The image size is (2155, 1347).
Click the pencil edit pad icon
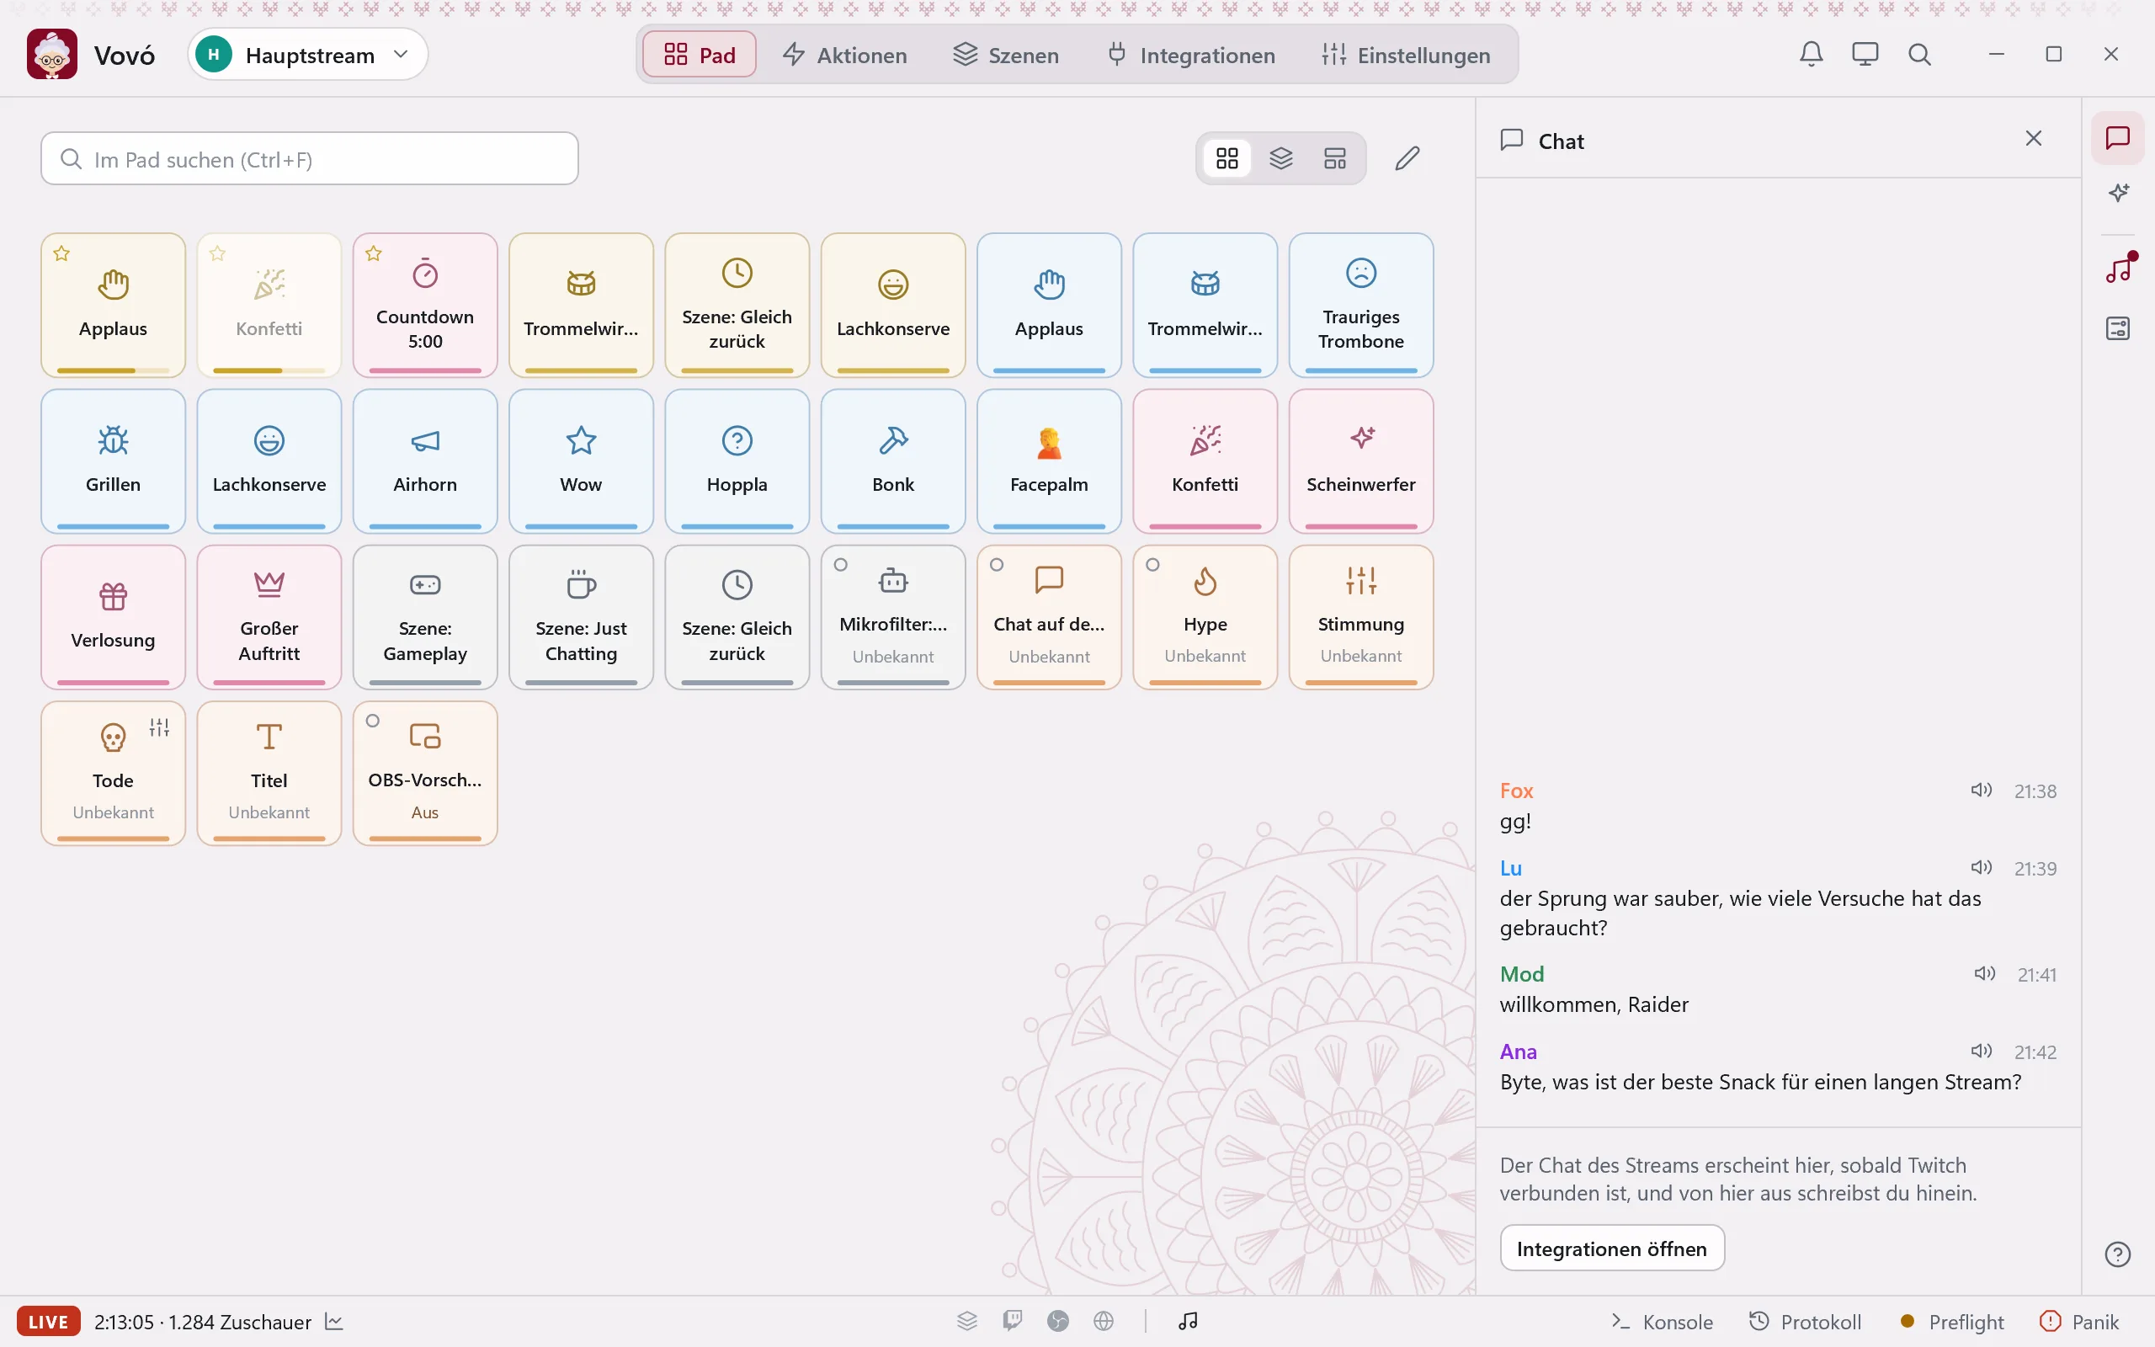coord(1407,158)
